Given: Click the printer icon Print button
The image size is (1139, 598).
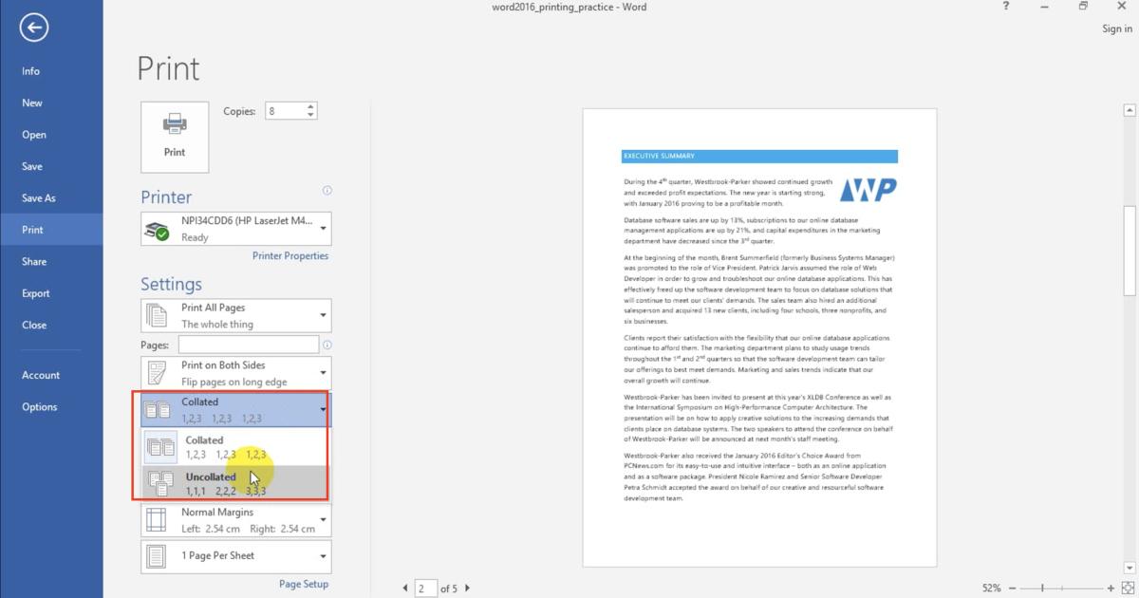Looking at the screenshot, I should click(175, 138).
